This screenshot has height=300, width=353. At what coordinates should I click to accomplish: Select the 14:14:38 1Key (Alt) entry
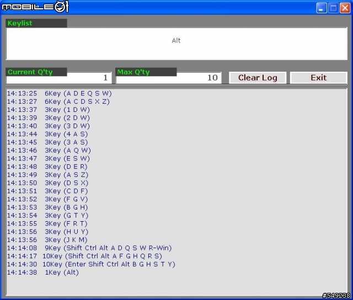pos(43,272)
